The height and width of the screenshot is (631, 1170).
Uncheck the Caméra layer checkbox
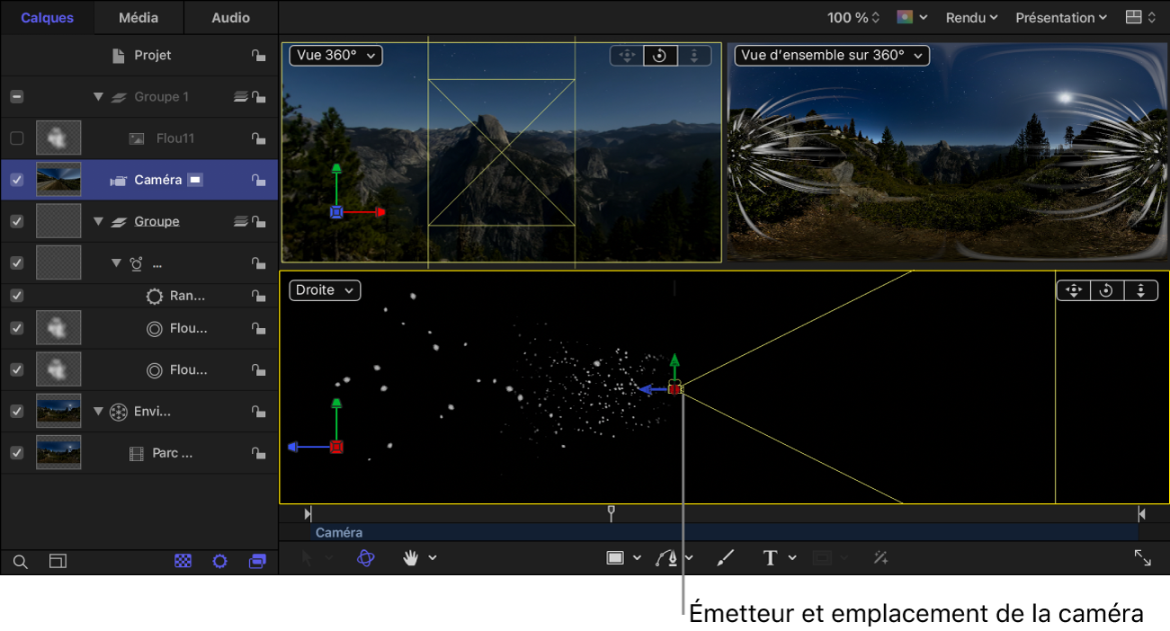coord(16,180)
